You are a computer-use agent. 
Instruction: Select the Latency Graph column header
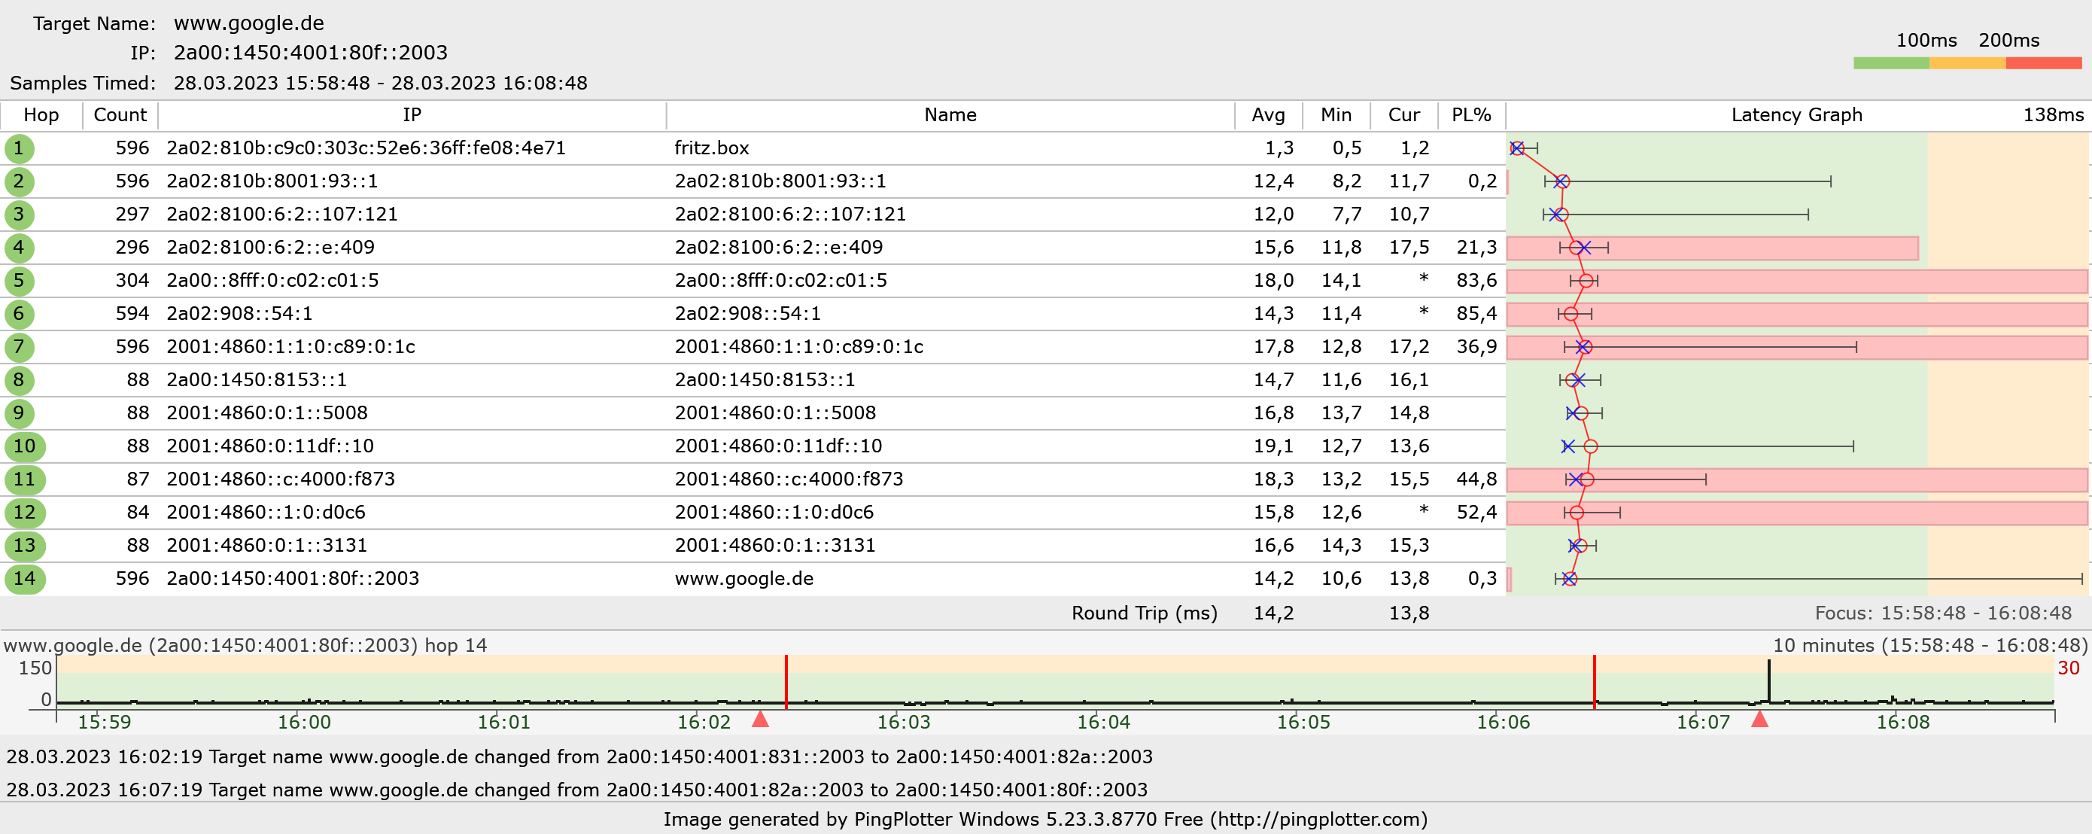click(1796, 115)
